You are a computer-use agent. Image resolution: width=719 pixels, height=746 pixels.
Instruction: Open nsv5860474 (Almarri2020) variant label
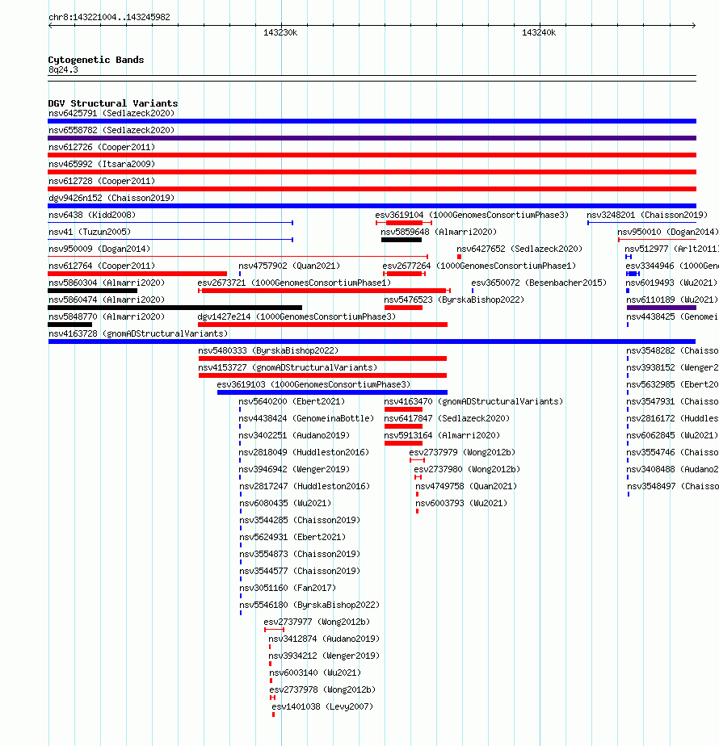(x=107, y=300)
